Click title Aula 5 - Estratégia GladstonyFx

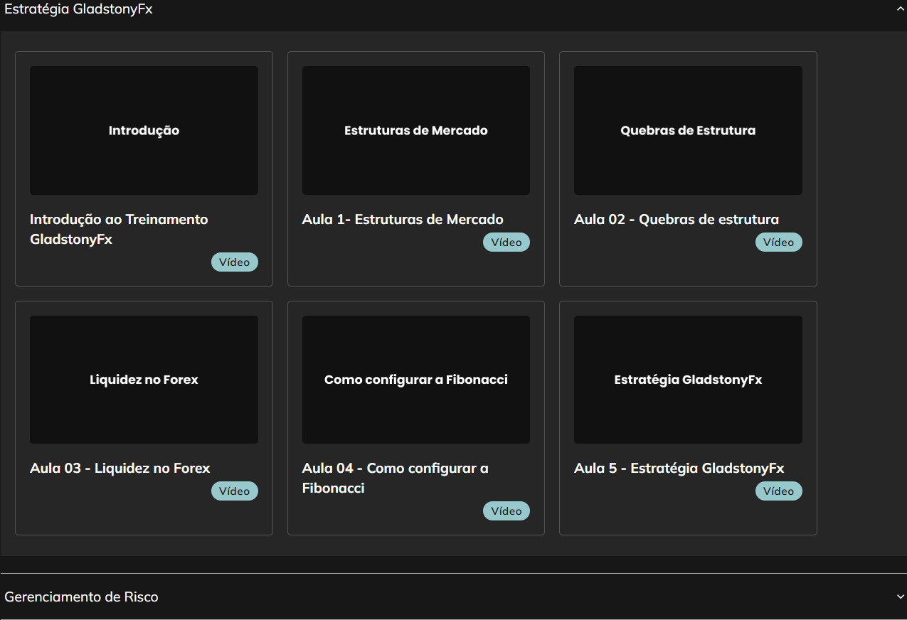tap(679, 468)
